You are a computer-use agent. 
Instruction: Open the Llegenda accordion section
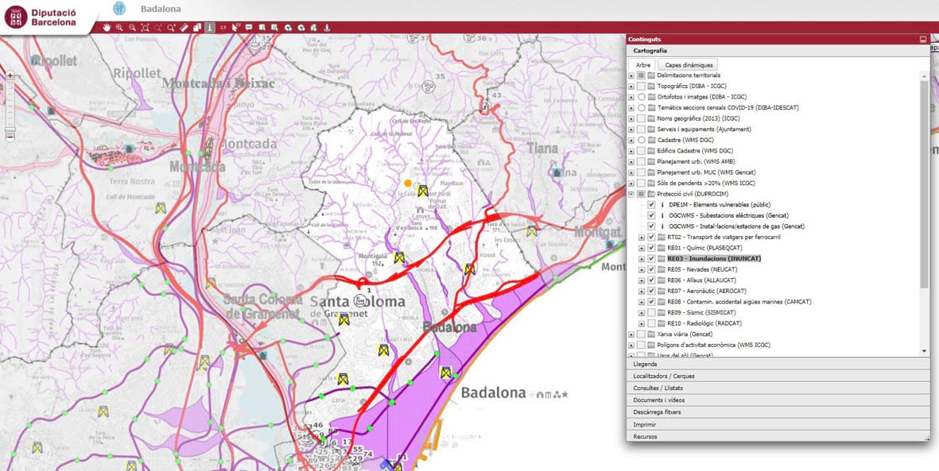[645, 364]
